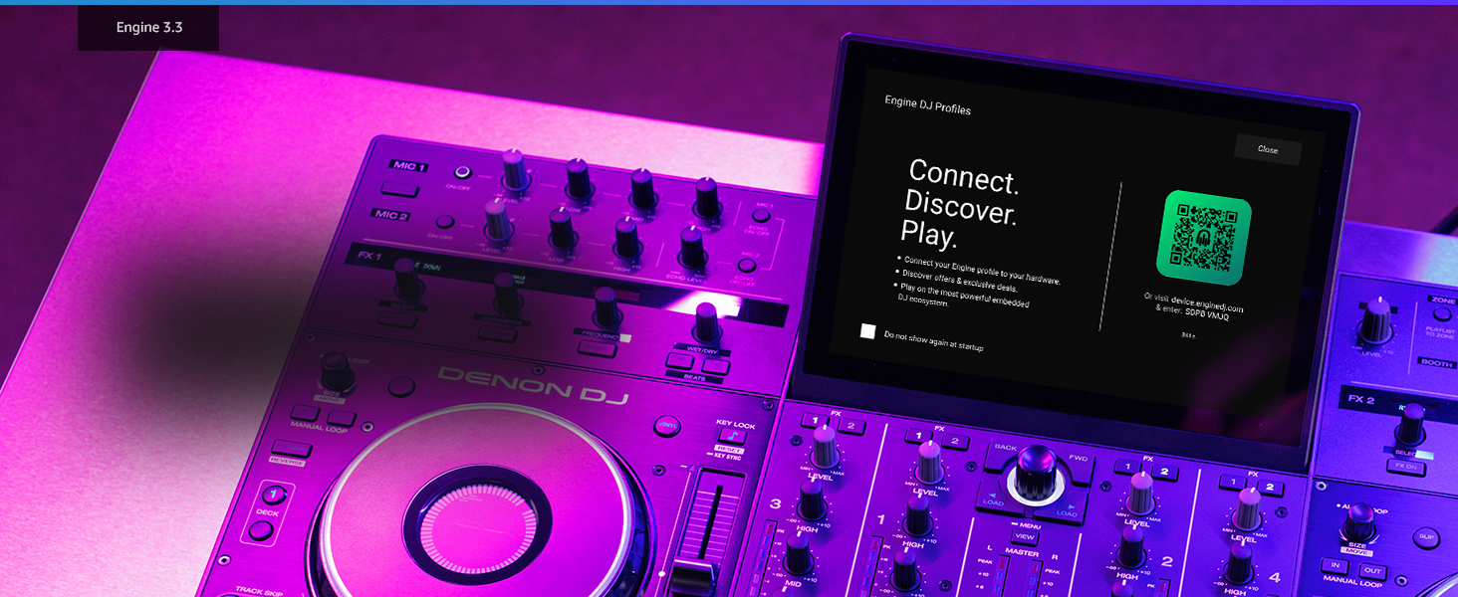Activate FX 1 on mixer channel 3
This screenshot has height=597, width=1458.
[x=815, y=422]
